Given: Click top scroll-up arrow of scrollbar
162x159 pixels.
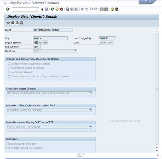Looking at the screenshot, I should point(157,28).
